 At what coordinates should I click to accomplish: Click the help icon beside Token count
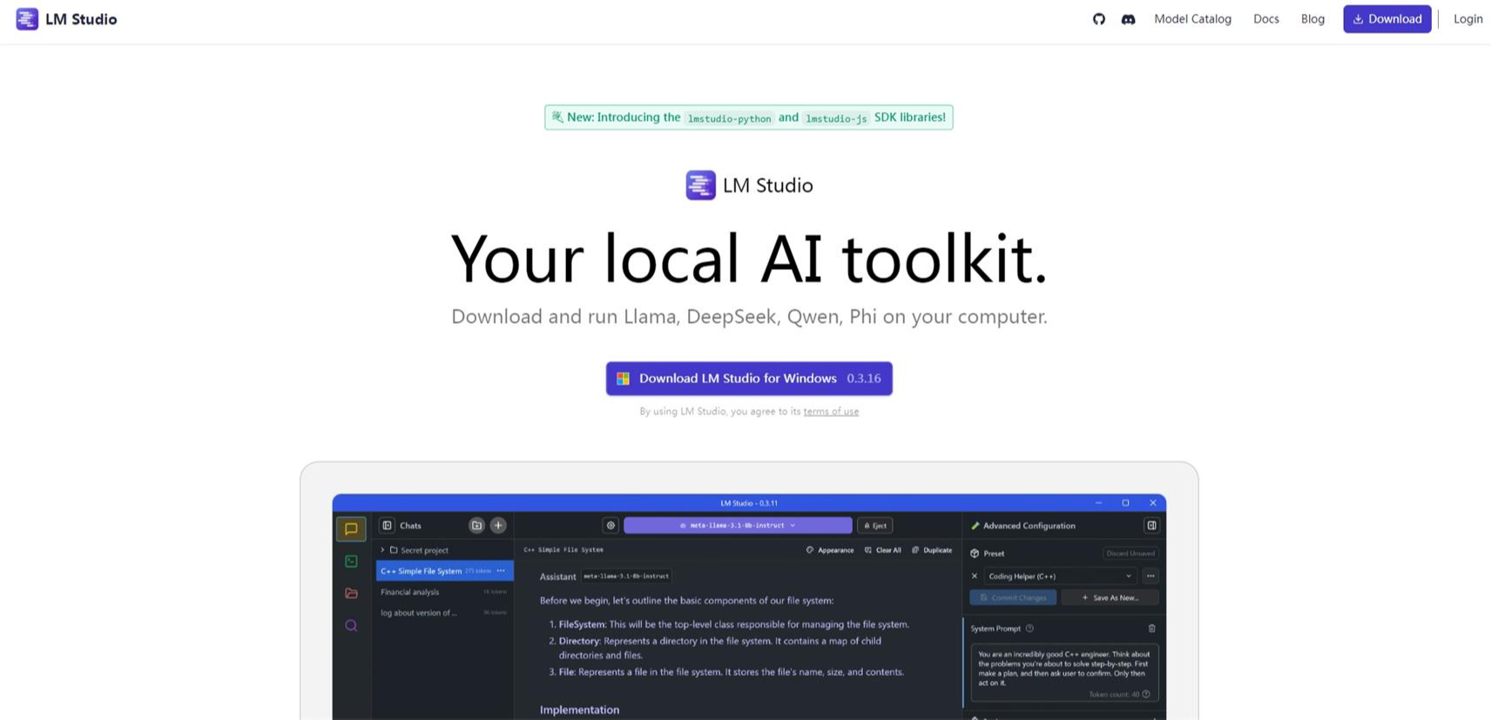click(1146, 695)
